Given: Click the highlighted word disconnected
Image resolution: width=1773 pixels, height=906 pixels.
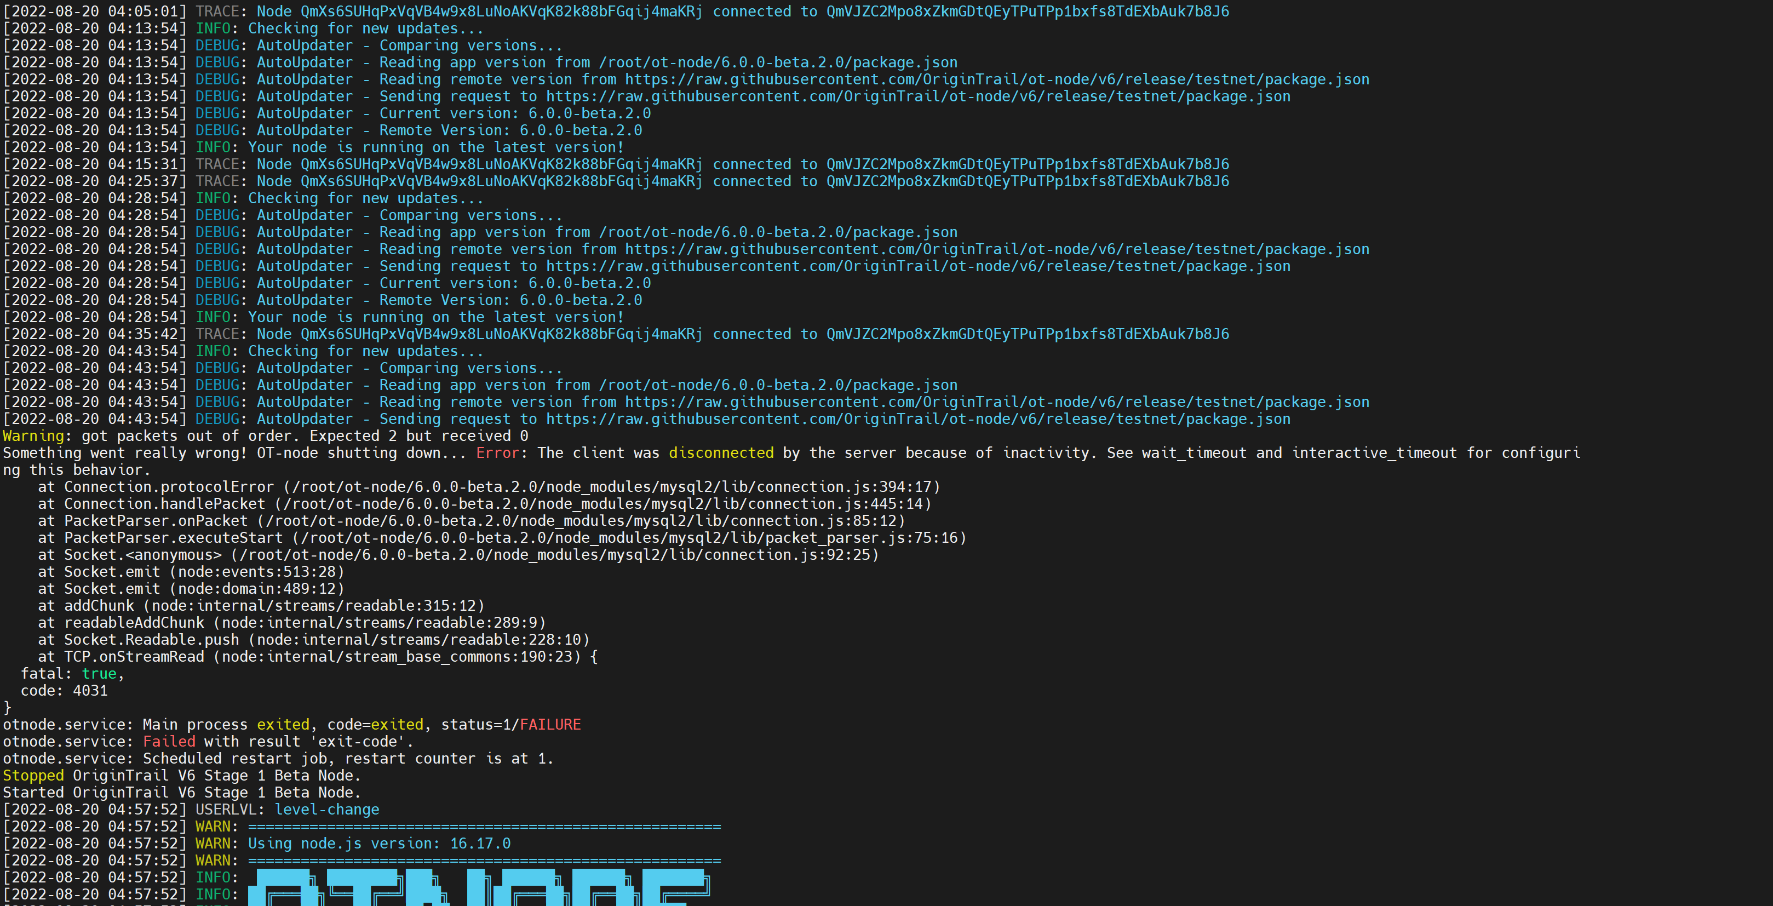Looking at the screenshot, I should (x=721, y=453).
